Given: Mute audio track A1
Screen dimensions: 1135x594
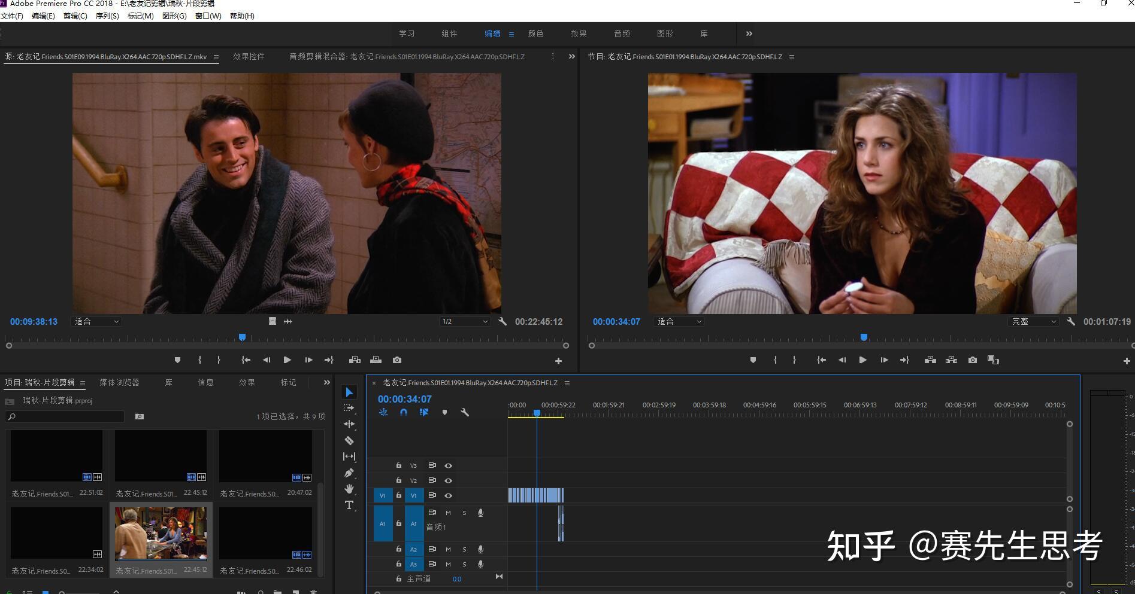Looking at the screenshot, I should 448,513.
